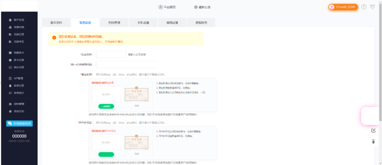Open the 邮箱设置 tab
This screenshot has height=165, width=382.
coord(172,22)
